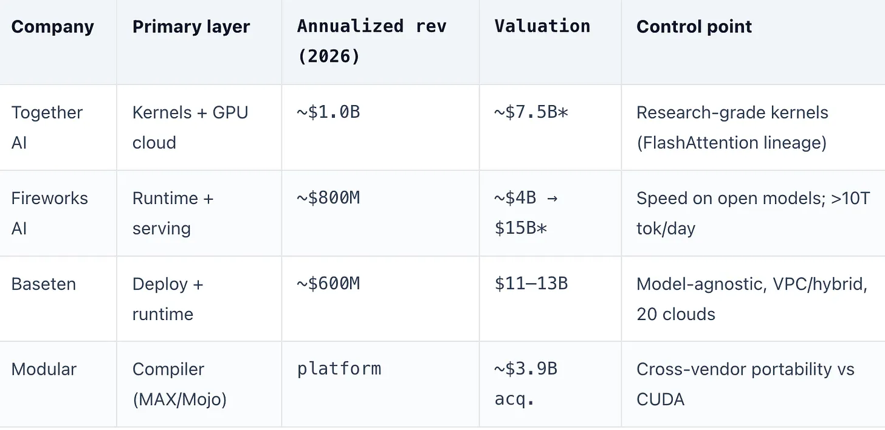Click the ~$800M revenue value
The width and height of the screenshot is (885, 430).
tap(328, 198)
